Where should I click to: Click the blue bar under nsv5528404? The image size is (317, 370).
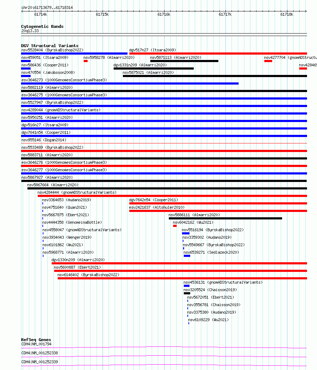[74, 54]
